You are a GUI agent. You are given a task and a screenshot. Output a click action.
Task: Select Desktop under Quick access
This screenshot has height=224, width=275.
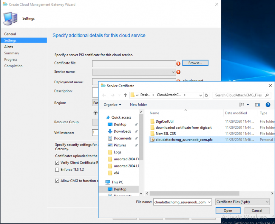click(x=120, y=124)
